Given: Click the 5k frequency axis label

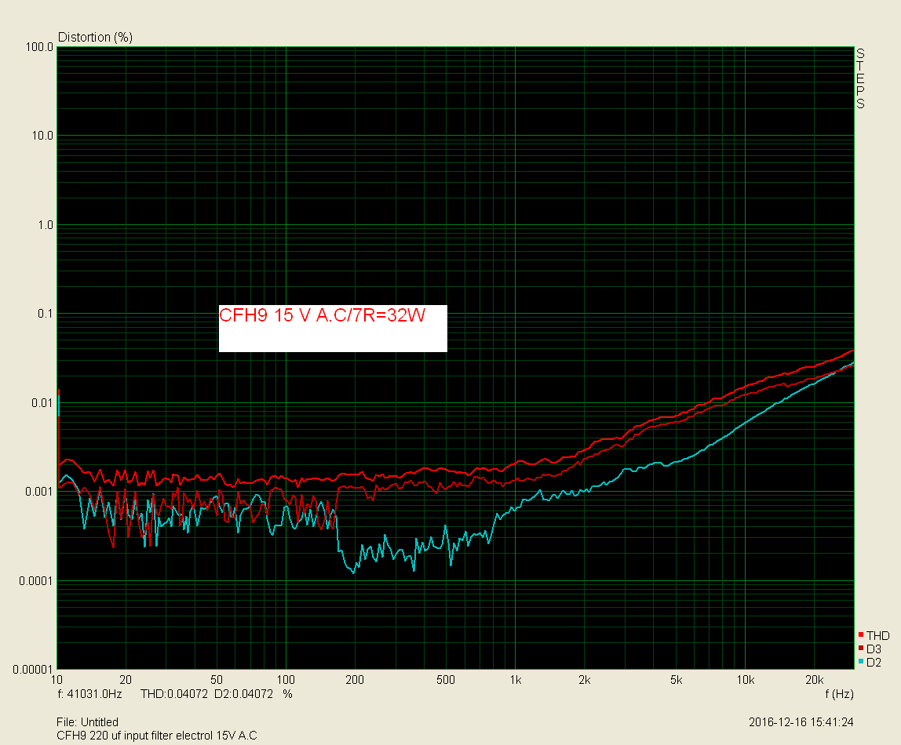Looking at the screenshot, I should pyautogui.click(x=676, y=680).
